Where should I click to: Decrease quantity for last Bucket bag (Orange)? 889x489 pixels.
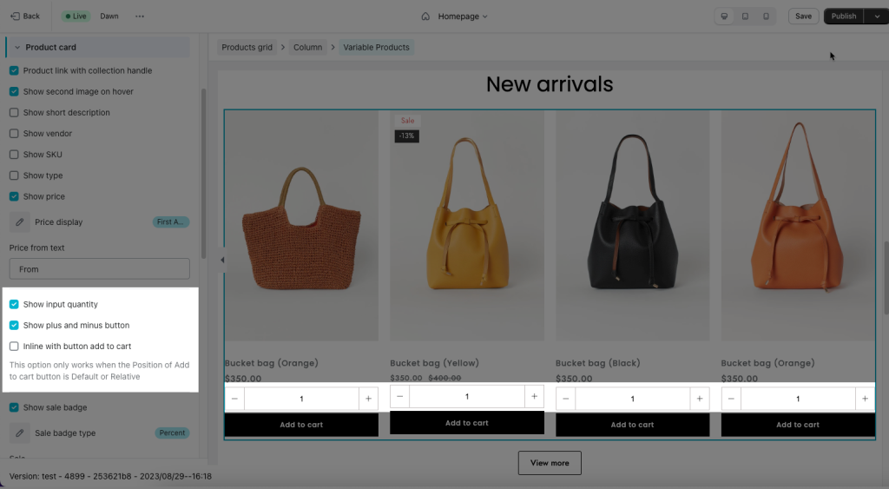click(x=731, y=399)
